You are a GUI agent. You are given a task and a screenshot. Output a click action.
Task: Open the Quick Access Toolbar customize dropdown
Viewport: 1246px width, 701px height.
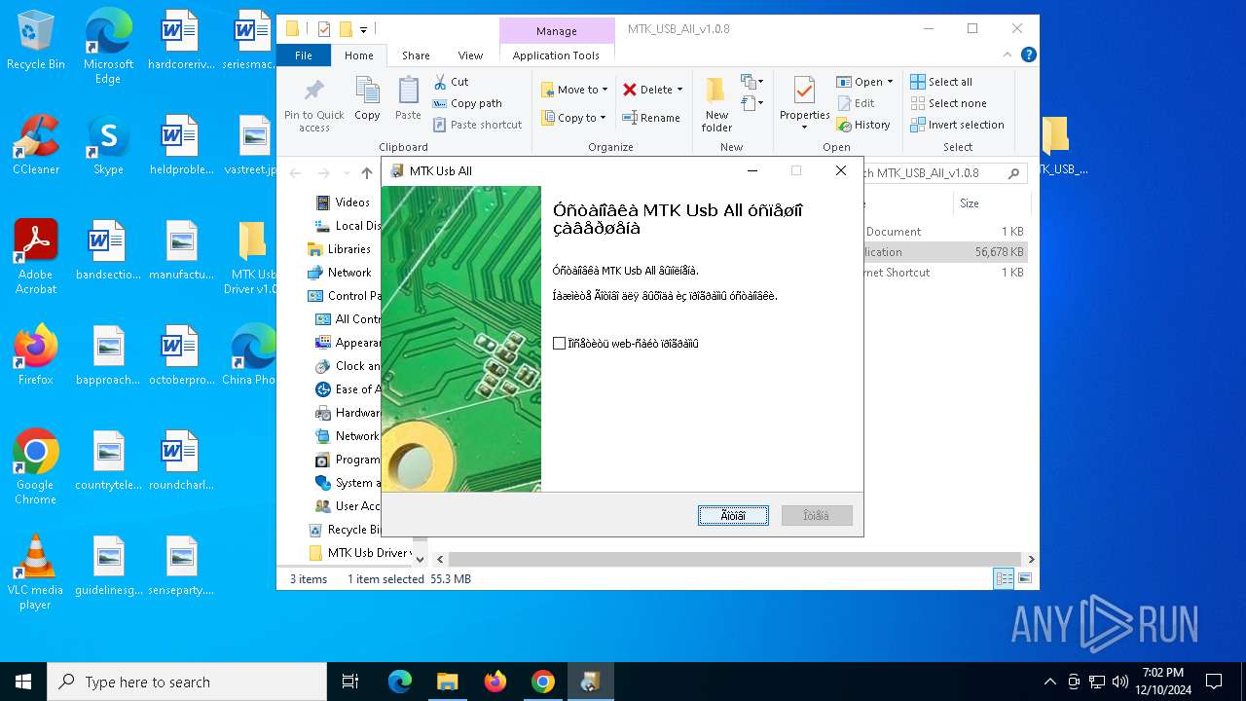click(363, 30)
